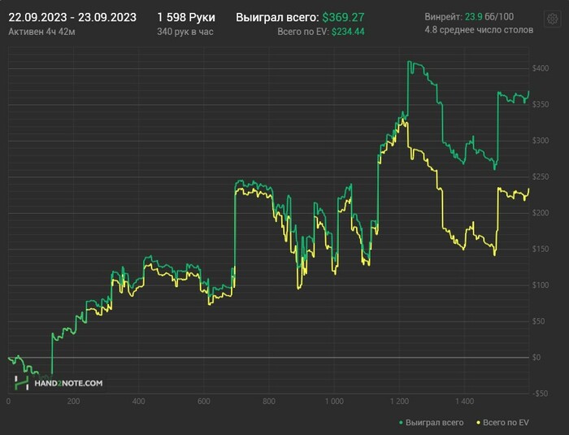This screenshot has width=569, height=435.
Task: Click the 200 x-axis tick label
Action: (73, 402)
